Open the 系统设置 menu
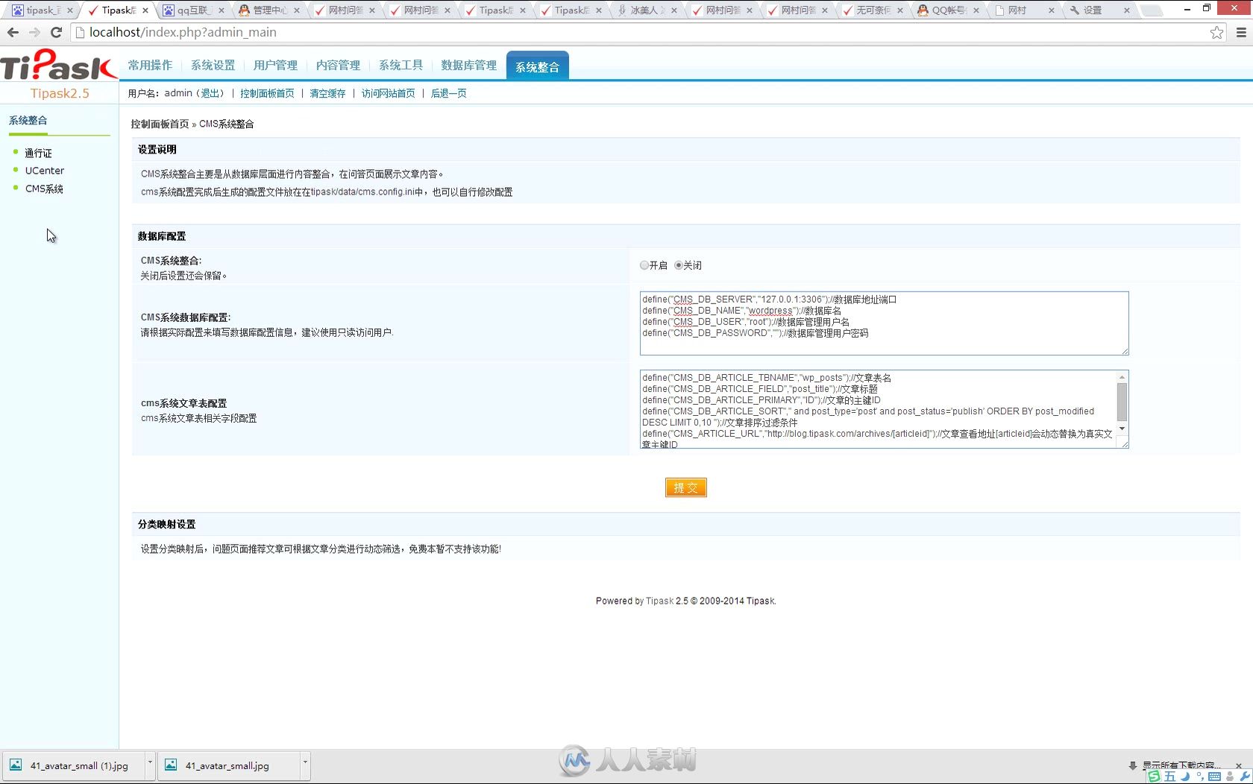The image size is (1253, 784). coord(213,66)
